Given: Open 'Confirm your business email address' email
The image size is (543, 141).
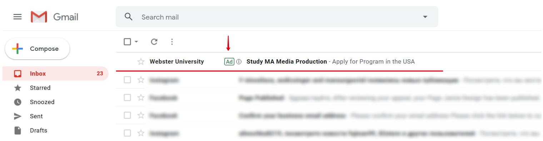Looking at the screenshot, I should point(329,115).
